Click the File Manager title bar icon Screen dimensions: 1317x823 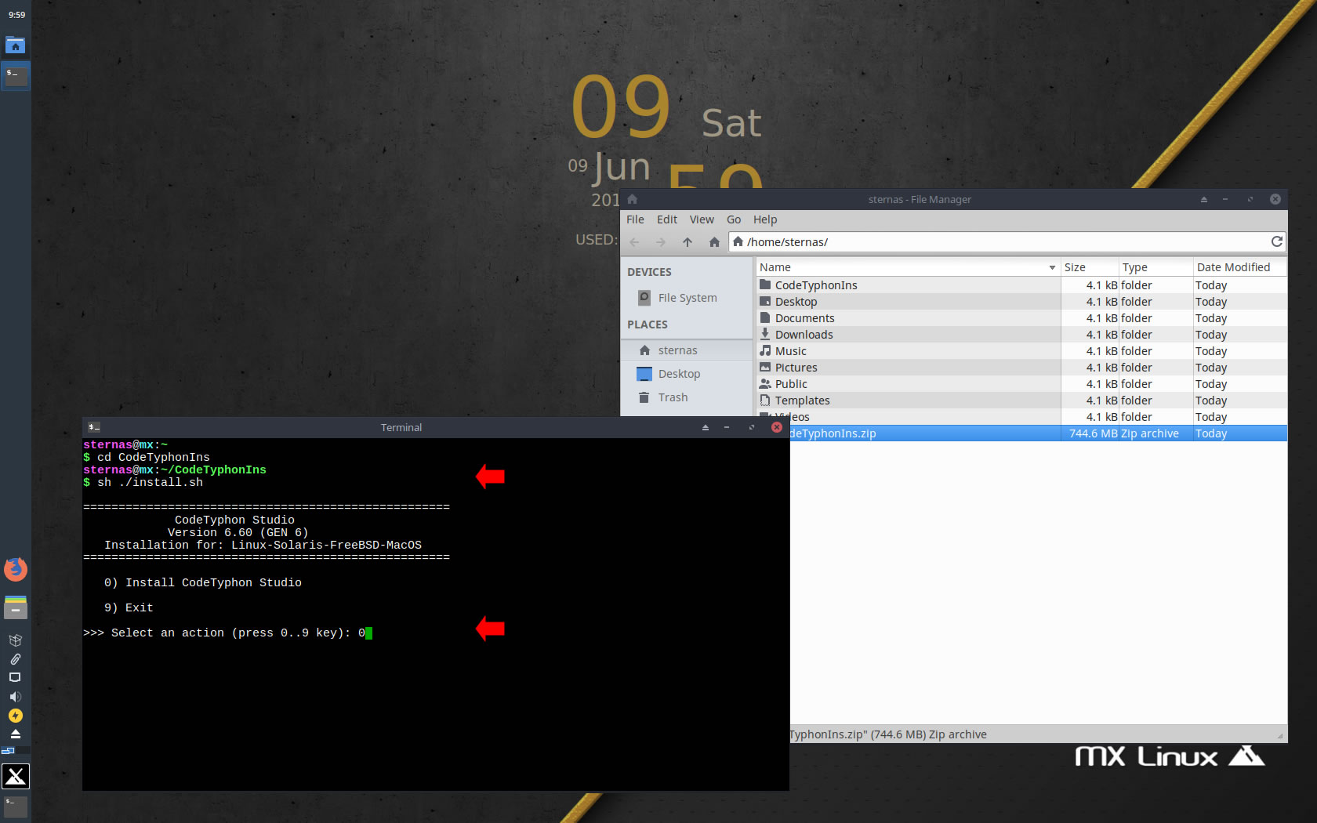[633, 199]
